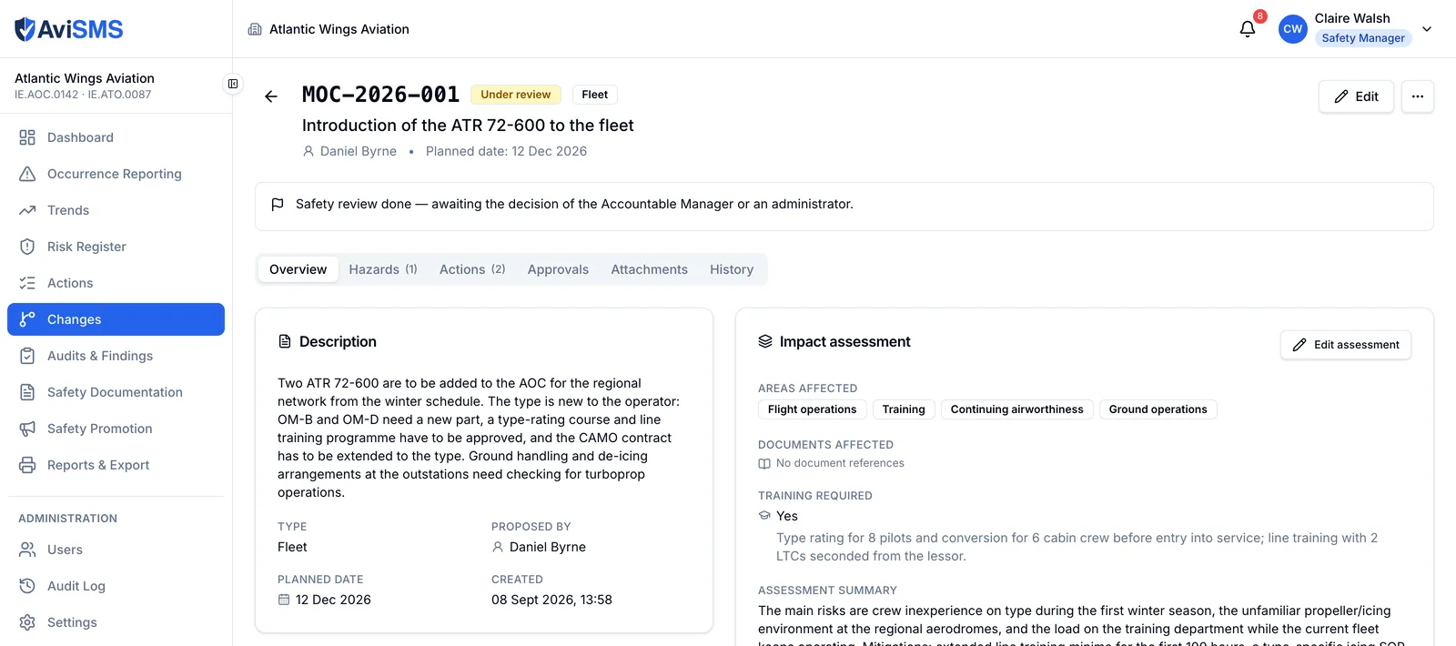
Task: Click the Occurrence Reporting warning icon
Action: coord(27,174)
